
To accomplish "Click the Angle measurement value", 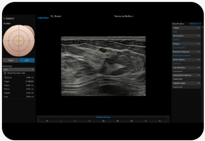I will click(x=30, y=81).
